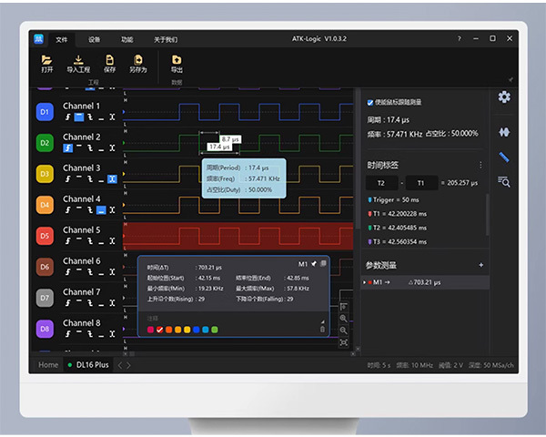The image size is (546, 437).
Task: Add a new 参数测量 with plus button
Action: click(x=480, y=265)
